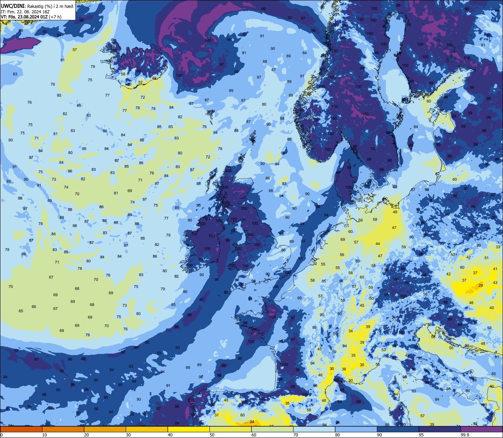This screenshot has width=503, height=438.
Task: Pick the 60–70 yellow-green legend swatch
Action: coord(272,429)
